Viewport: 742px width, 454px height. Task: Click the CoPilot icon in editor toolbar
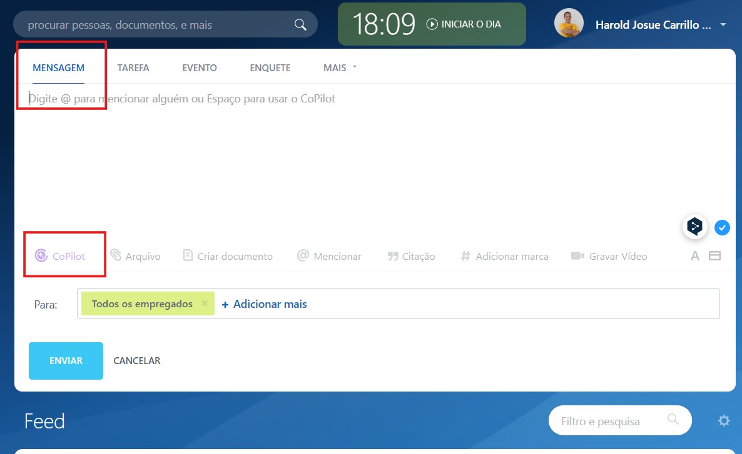coord(41,255)
